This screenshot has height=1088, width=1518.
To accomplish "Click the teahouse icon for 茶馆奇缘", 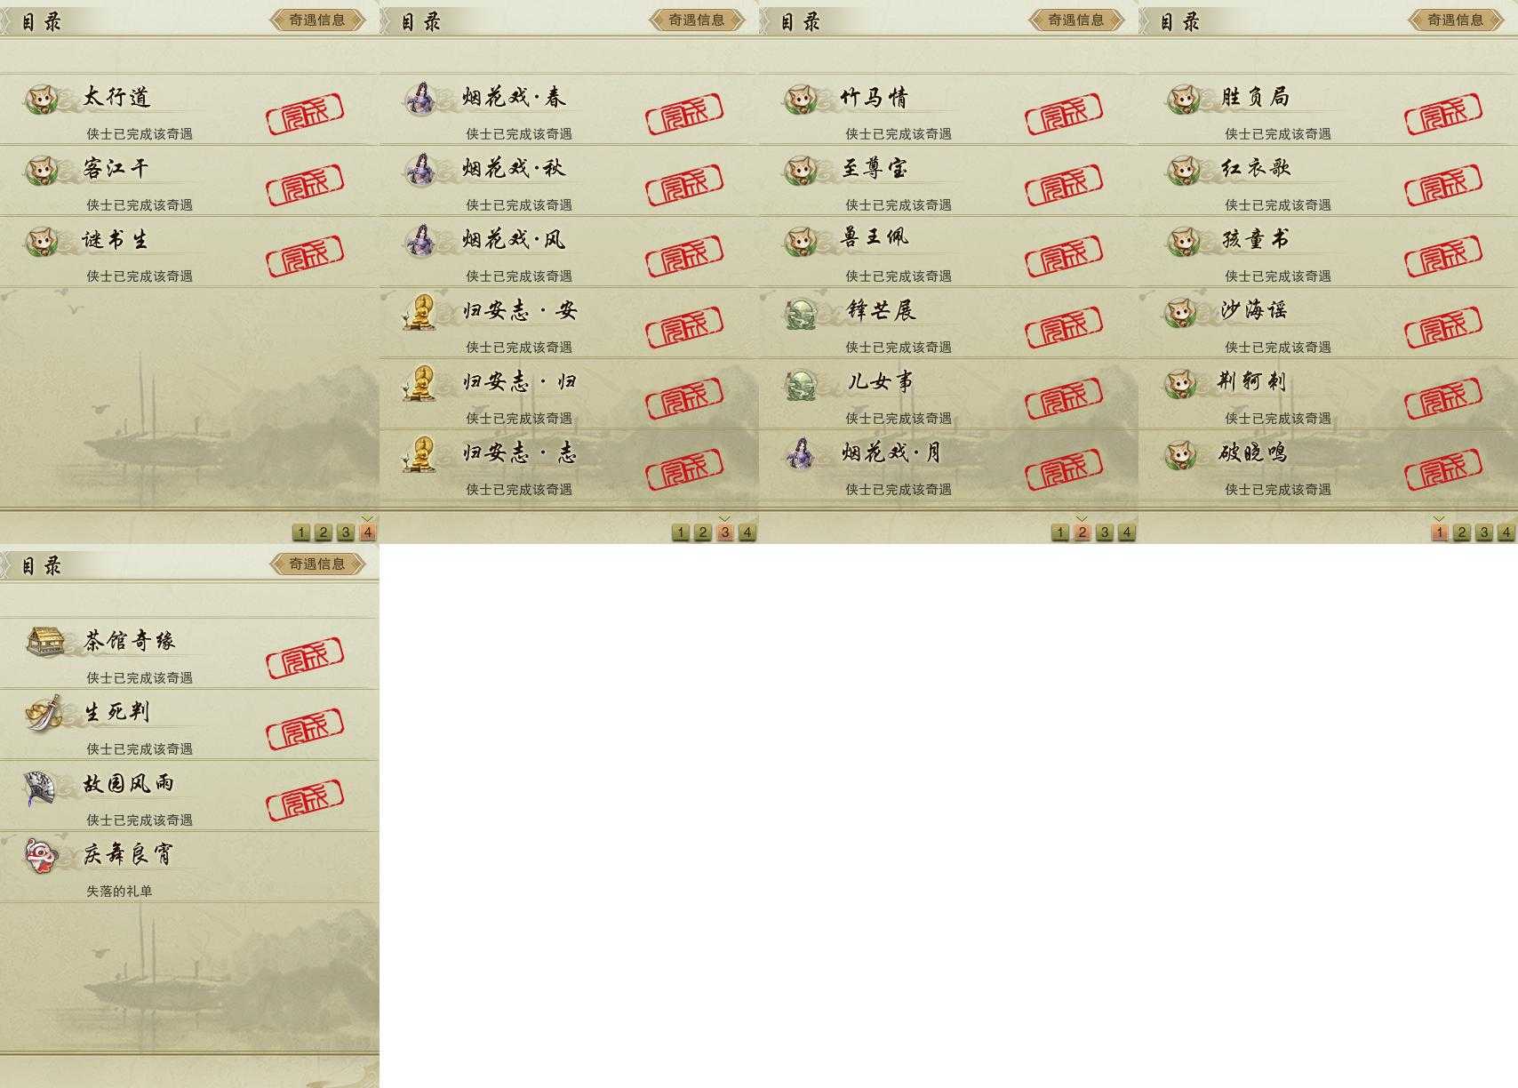I will (x=44, y=642).
